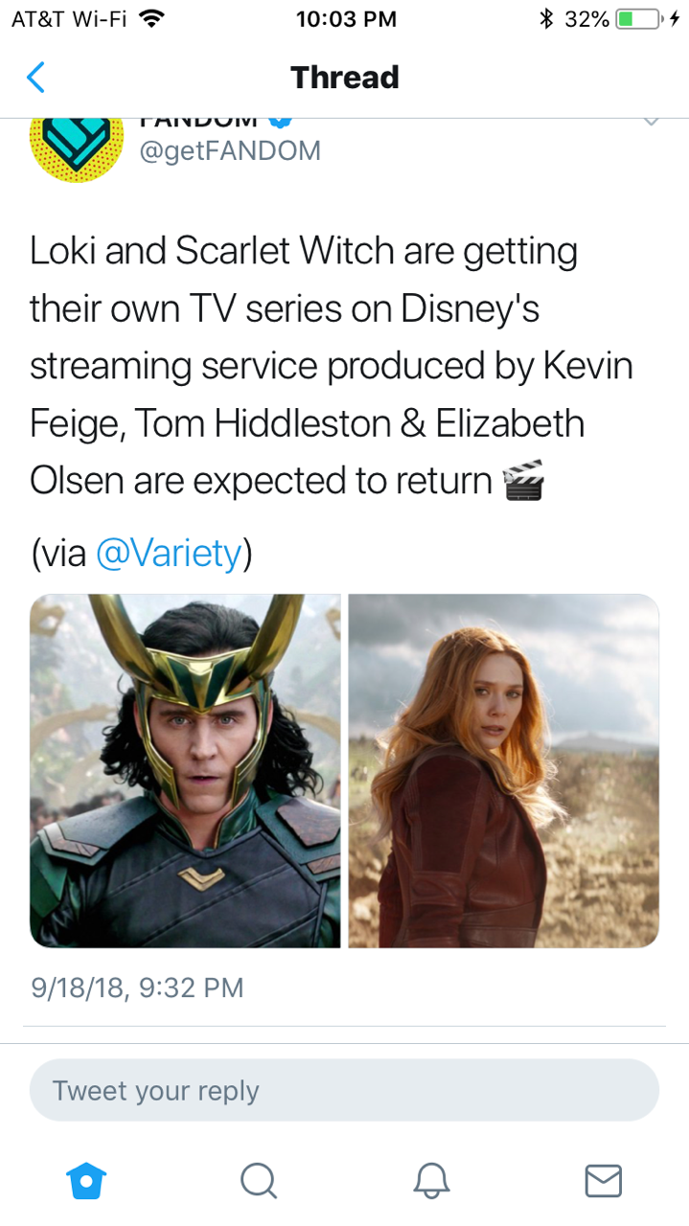Tap the clapperboard emoji in tweet

[x=523, y=480]
